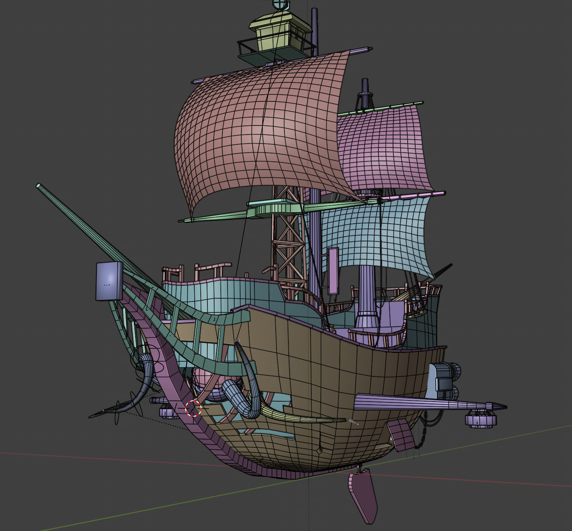Select the blue square box at bow

[x=109, y=281]
